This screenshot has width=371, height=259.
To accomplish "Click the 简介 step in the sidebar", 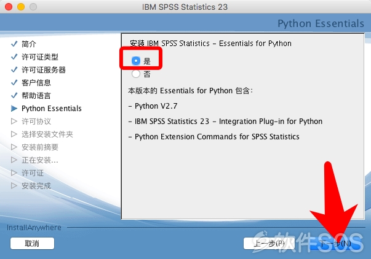I will pyautogui.click(x=29, y=44).
